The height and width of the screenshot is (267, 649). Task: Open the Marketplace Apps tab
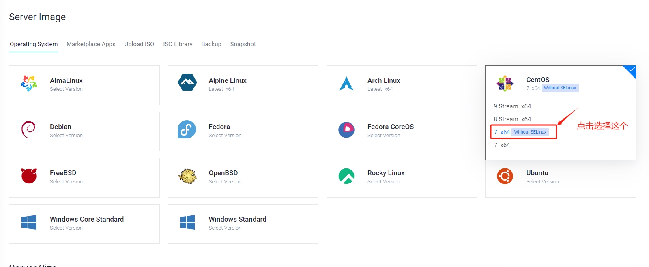pos(91,44)
